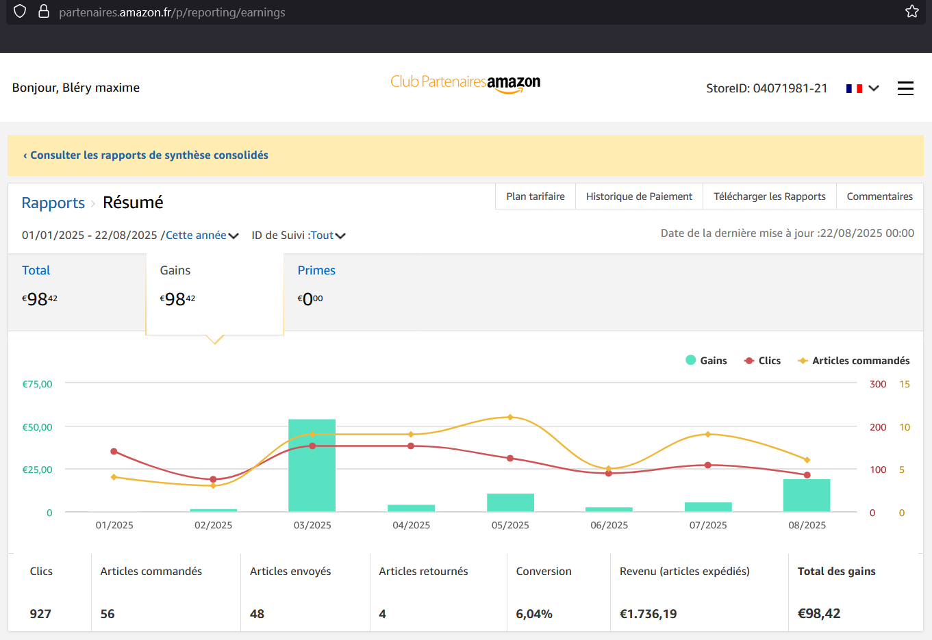
Task: Click the padlock site security icon
Action: coord(44,12)
